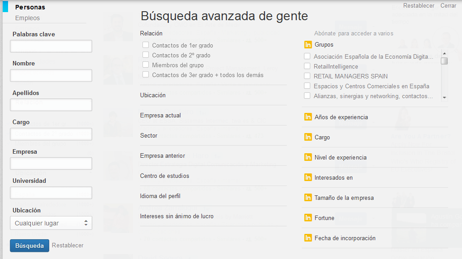Tick the RETAIL MANAGERS SPAIN group checkbox
The image size is (462, 259).
(307, 76)
